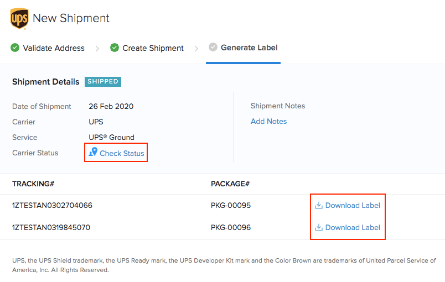Click Add Notes under Shipment Notes
445x282 pixels.
point(268,121)
